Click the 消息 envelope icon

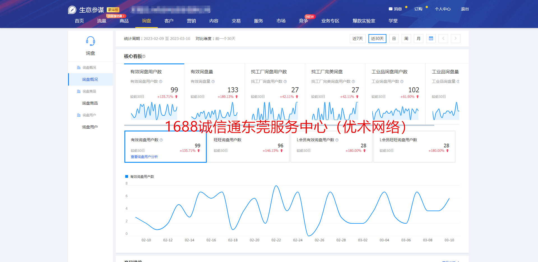point(390,9)
